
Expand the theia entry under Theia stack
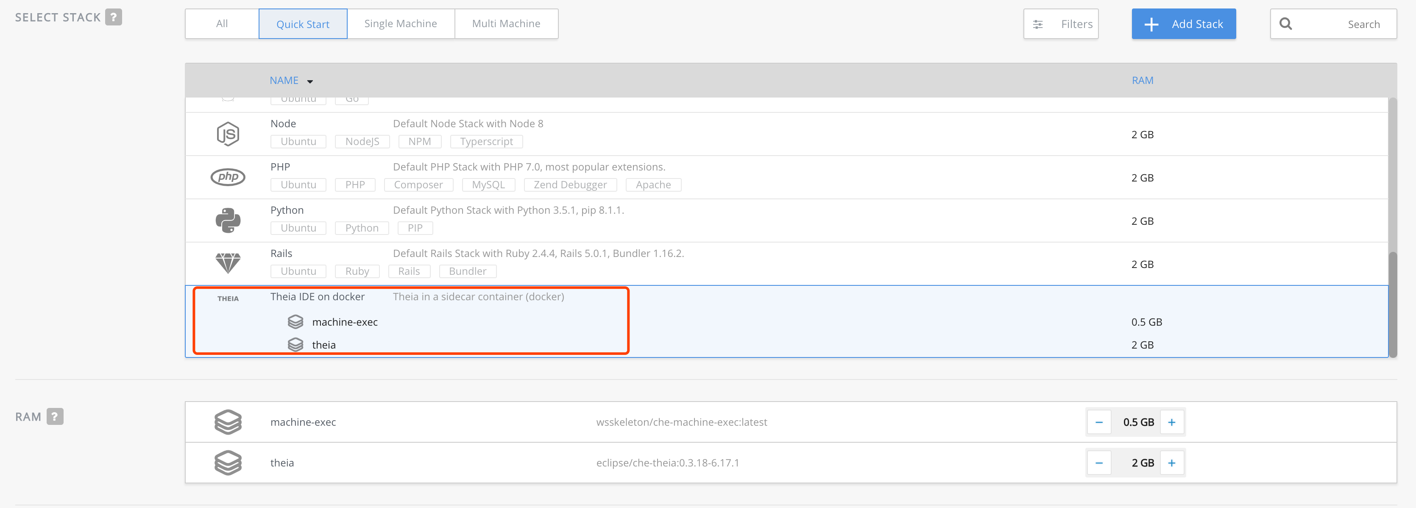pos(324,345)
